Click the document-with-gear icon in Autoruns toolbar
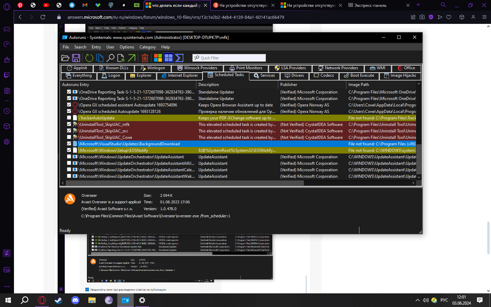The height and width of the screenshot is (307, 491). 121,58
